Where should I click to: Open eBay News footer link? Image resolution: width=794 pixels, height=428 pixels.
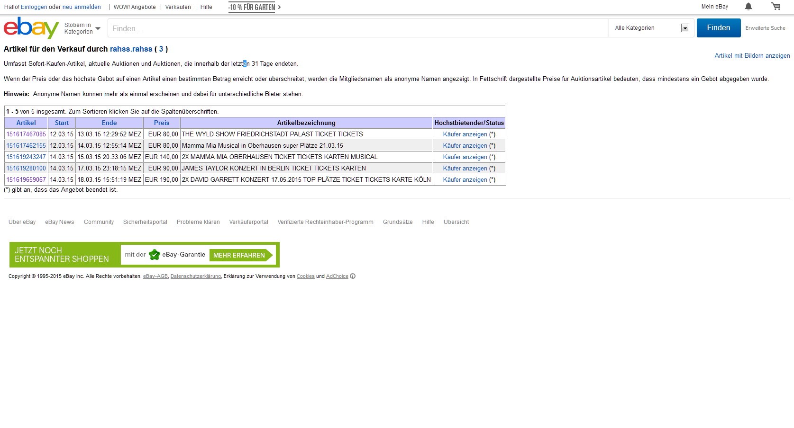coord(60,222)
